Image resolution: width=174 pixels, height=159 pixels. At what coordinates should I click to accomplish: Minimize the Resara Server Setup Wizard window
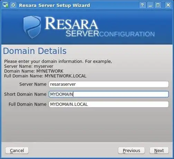[150, 5]
